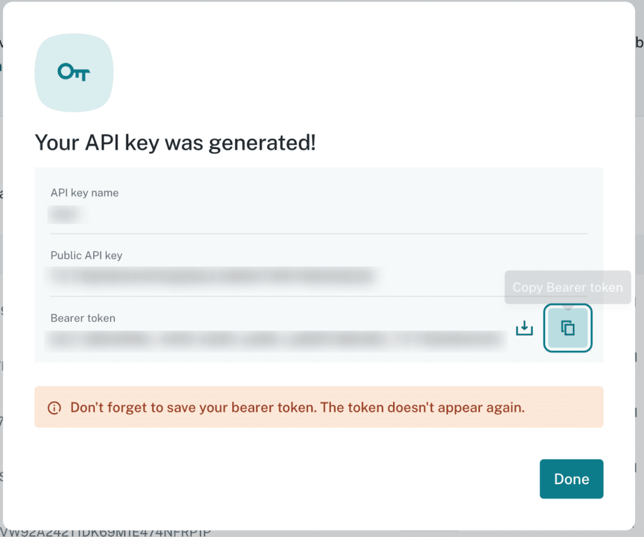Click the 'Your API key was generated!' heading
This screenshot has height=537, width=644.
175,143
